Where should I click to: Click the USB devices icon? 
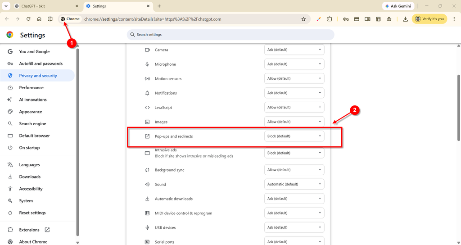(x=147, y=227)
